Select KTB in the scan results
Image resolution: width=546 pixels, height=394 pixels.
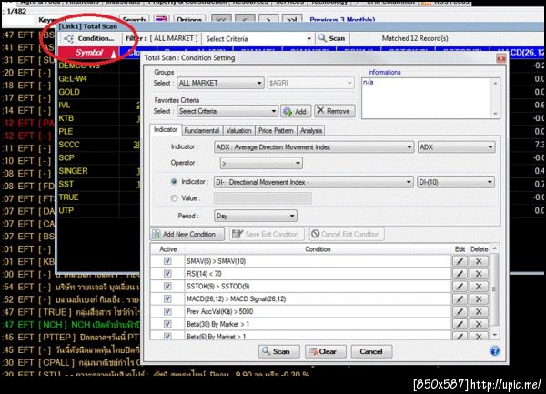[x=66, y=118]
